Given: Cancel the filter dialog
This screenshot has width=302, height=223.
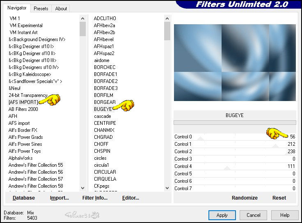Looking at the screenshot, I should tap(253, 215).
